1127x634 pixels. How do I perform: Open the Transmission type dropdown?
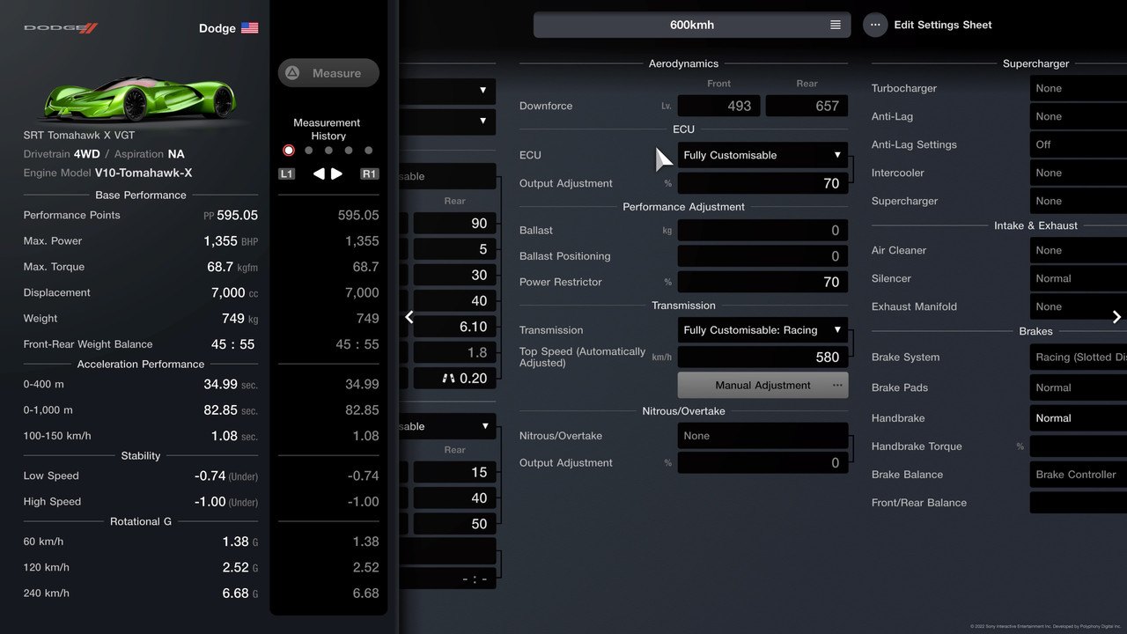click(762, 330)
